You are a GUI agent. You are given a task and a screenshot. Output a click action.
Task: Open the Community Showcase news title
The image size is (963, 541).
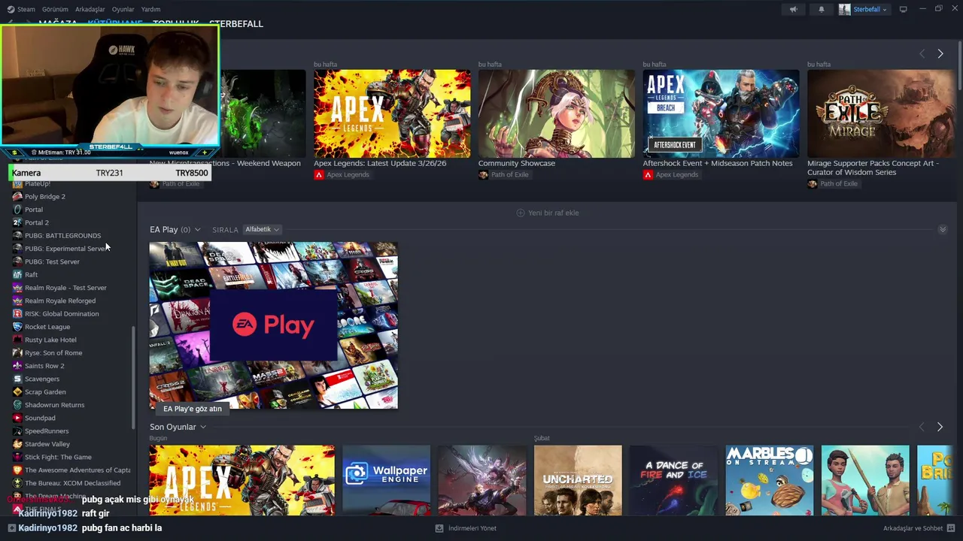(x=517, y=163)
